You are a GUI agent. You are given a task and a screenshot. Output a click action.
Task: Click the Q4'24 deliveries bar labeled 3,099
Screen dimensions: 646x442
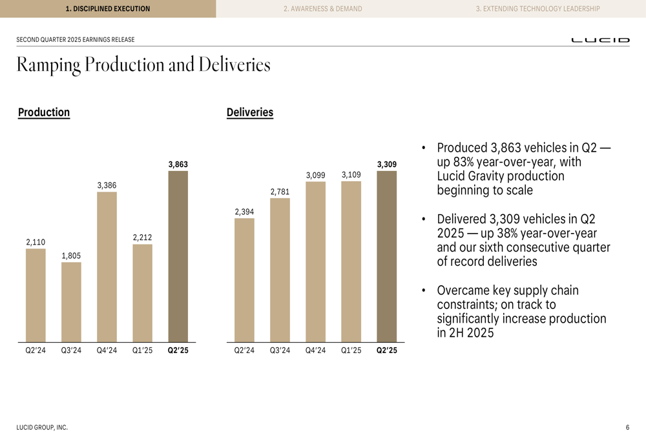pos(316,262)
